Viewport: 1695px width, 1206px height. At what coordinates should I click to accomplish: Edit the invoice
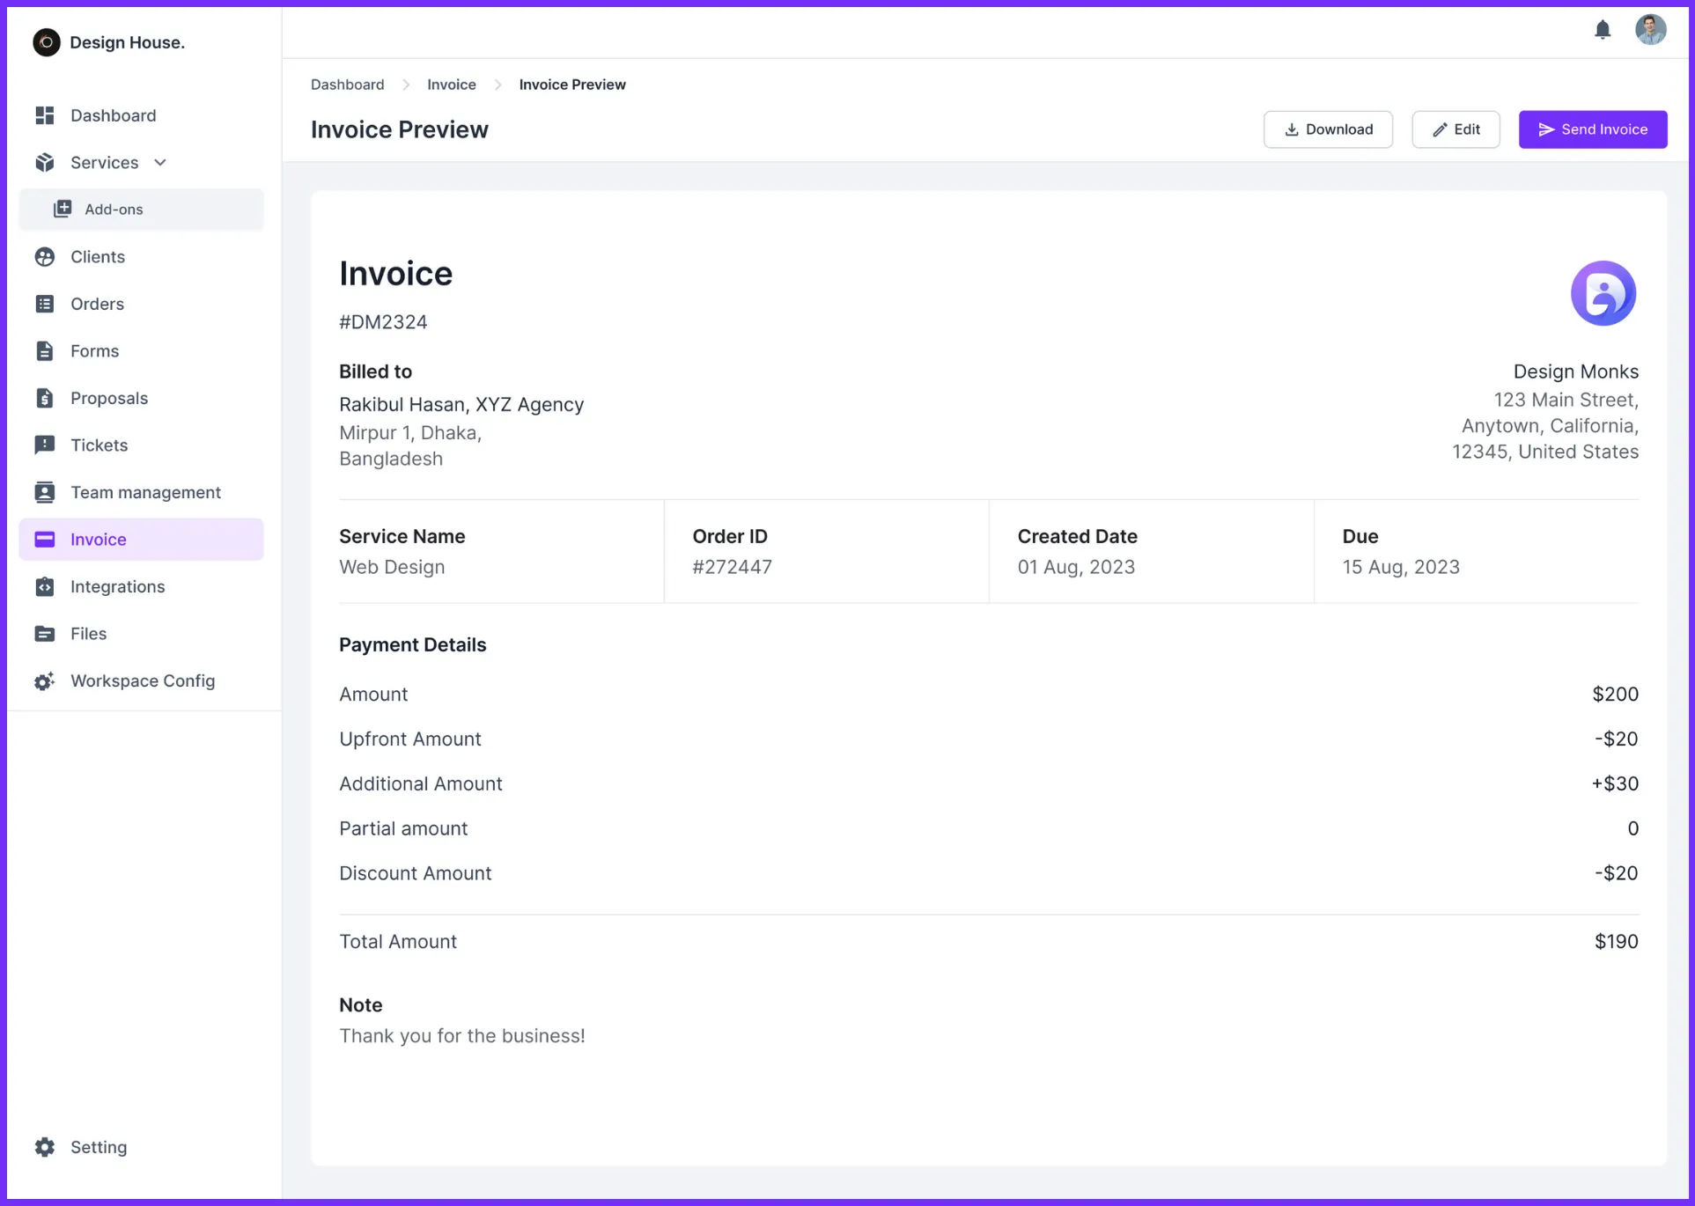[1455, 129]
